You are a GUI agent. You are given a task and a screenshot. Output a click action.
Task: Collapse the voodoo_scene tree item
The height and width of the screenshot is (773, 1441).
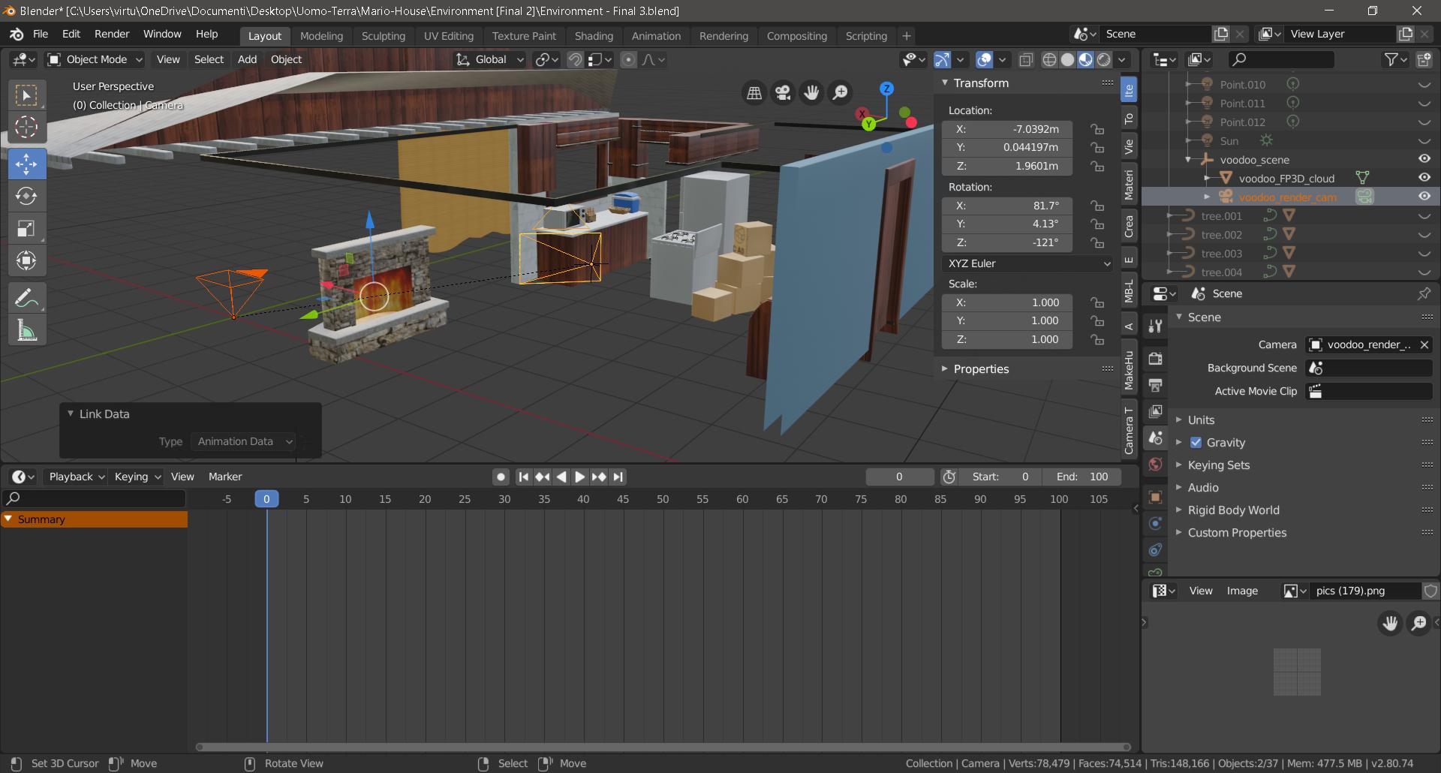tap(1188, 159)
